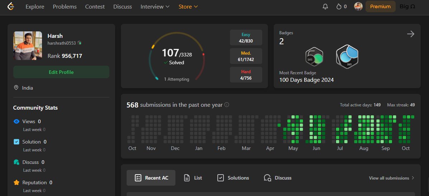Click the Discuss bubble icon
This screenshot has height=196, width=429.
[16, 162]
